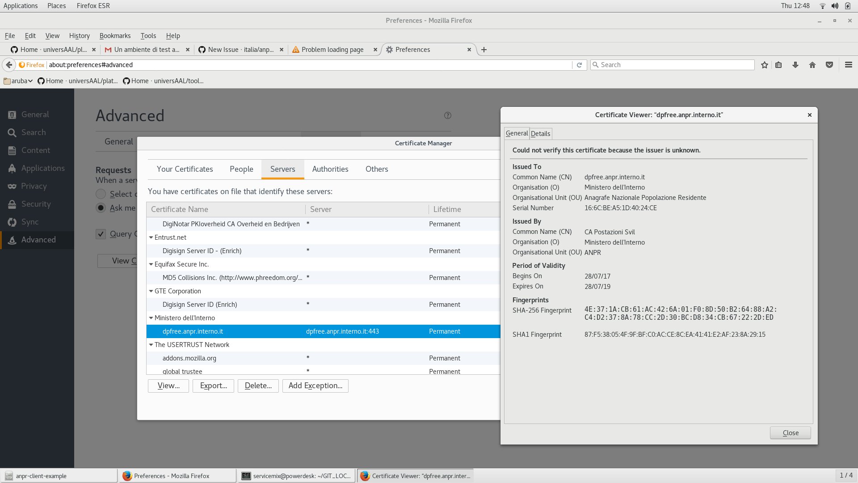Click the Advanced help question icon

[448, 115]
